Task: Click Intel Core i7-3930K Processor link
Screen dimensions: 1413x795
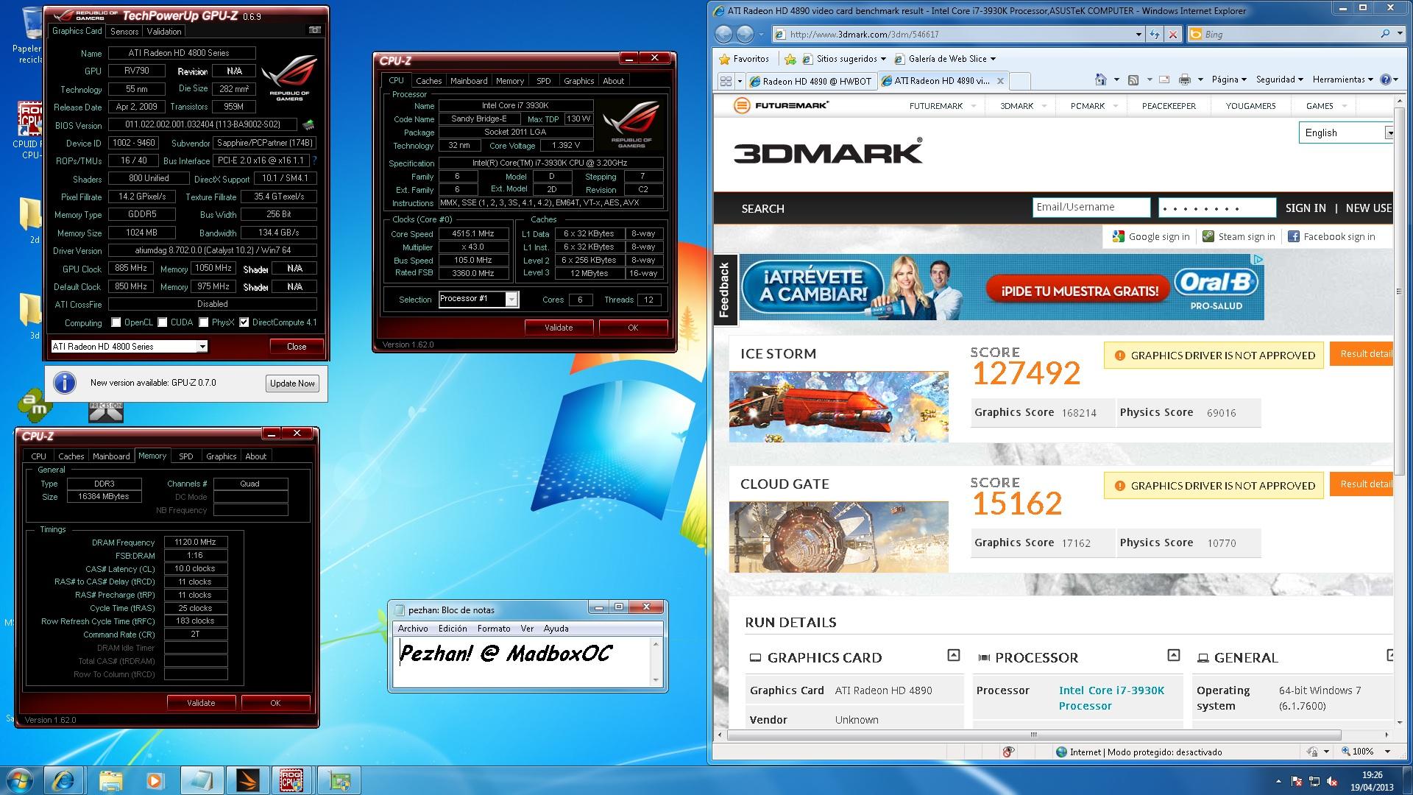Action: [1111, 698]
